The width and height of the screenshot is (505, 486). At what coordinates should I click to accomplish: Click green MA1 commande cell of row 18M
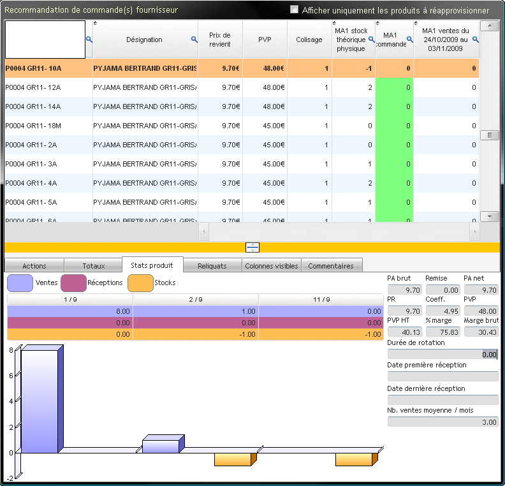(x=394, y=126)
